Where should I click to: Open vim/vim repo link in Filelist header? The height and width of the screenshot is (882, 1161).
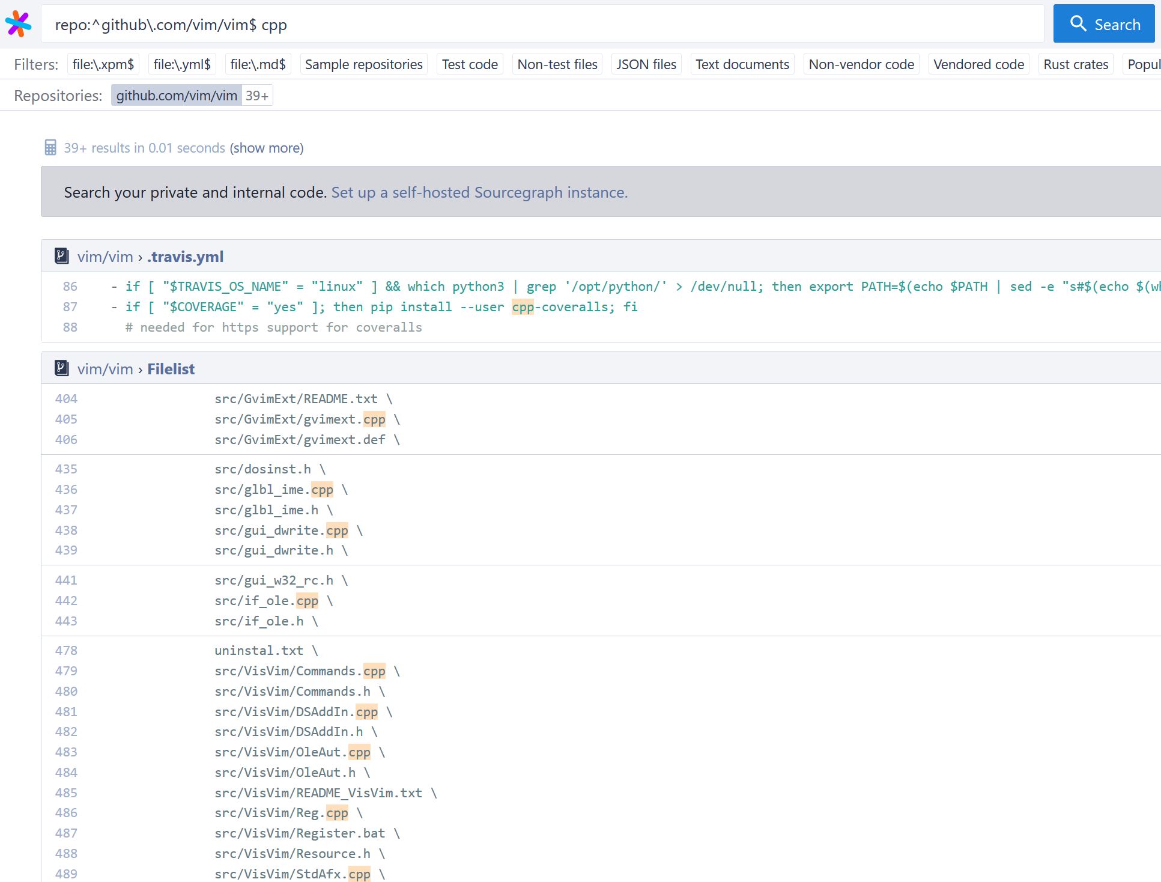click(x=105, y=369)
